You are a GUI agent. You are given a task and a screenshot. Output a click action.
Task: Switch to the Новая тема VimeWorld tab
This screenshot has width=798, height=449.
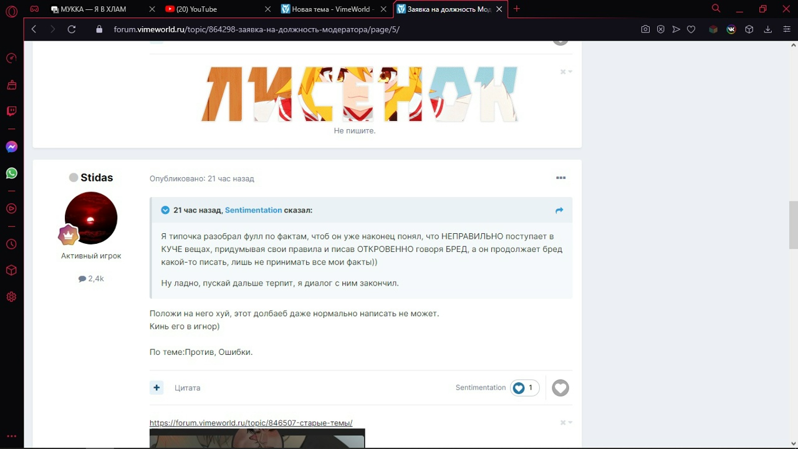[x=328, y=9]
